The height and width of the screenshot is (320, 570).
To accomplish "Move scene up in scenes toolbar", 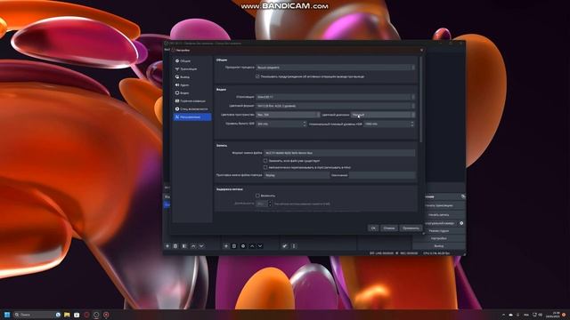I will (x=193, y=246).
